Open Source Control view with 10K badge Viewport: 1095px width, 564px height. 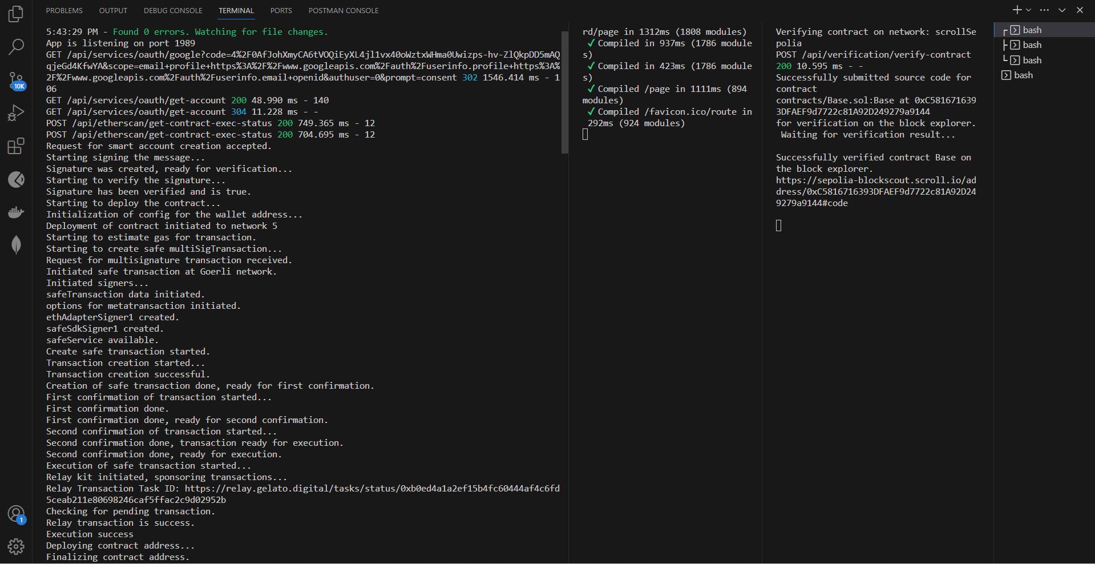(16, 80)
